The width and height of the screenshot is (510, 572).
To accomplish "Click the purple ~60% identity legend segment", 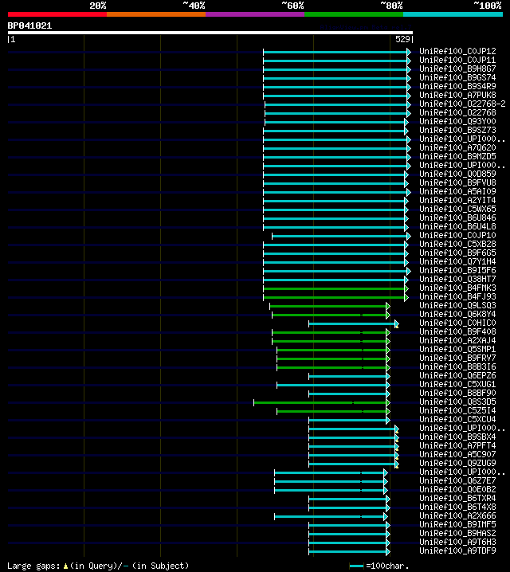I will [x=255, y=14].
